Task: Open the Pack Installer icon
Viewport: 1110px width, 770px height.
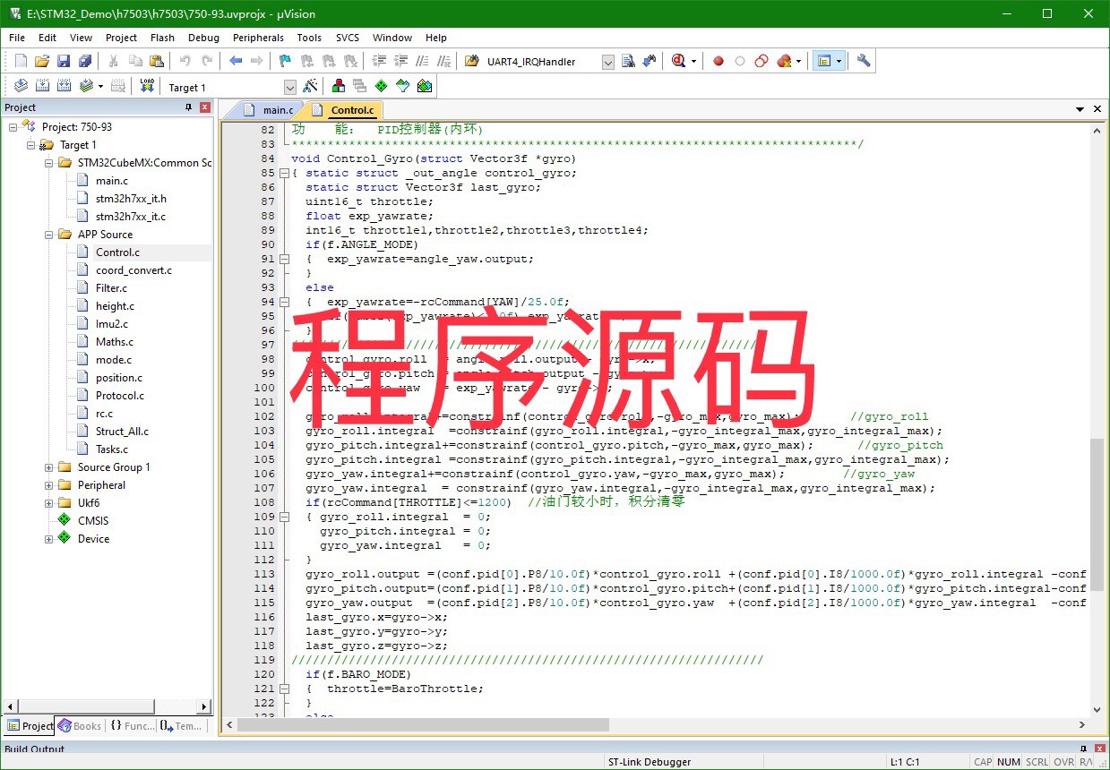Action: (425, 86)
